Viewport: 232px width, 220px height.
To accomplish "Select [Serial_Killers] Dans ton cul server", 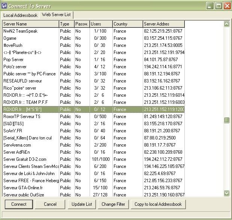I will point(93,138).
